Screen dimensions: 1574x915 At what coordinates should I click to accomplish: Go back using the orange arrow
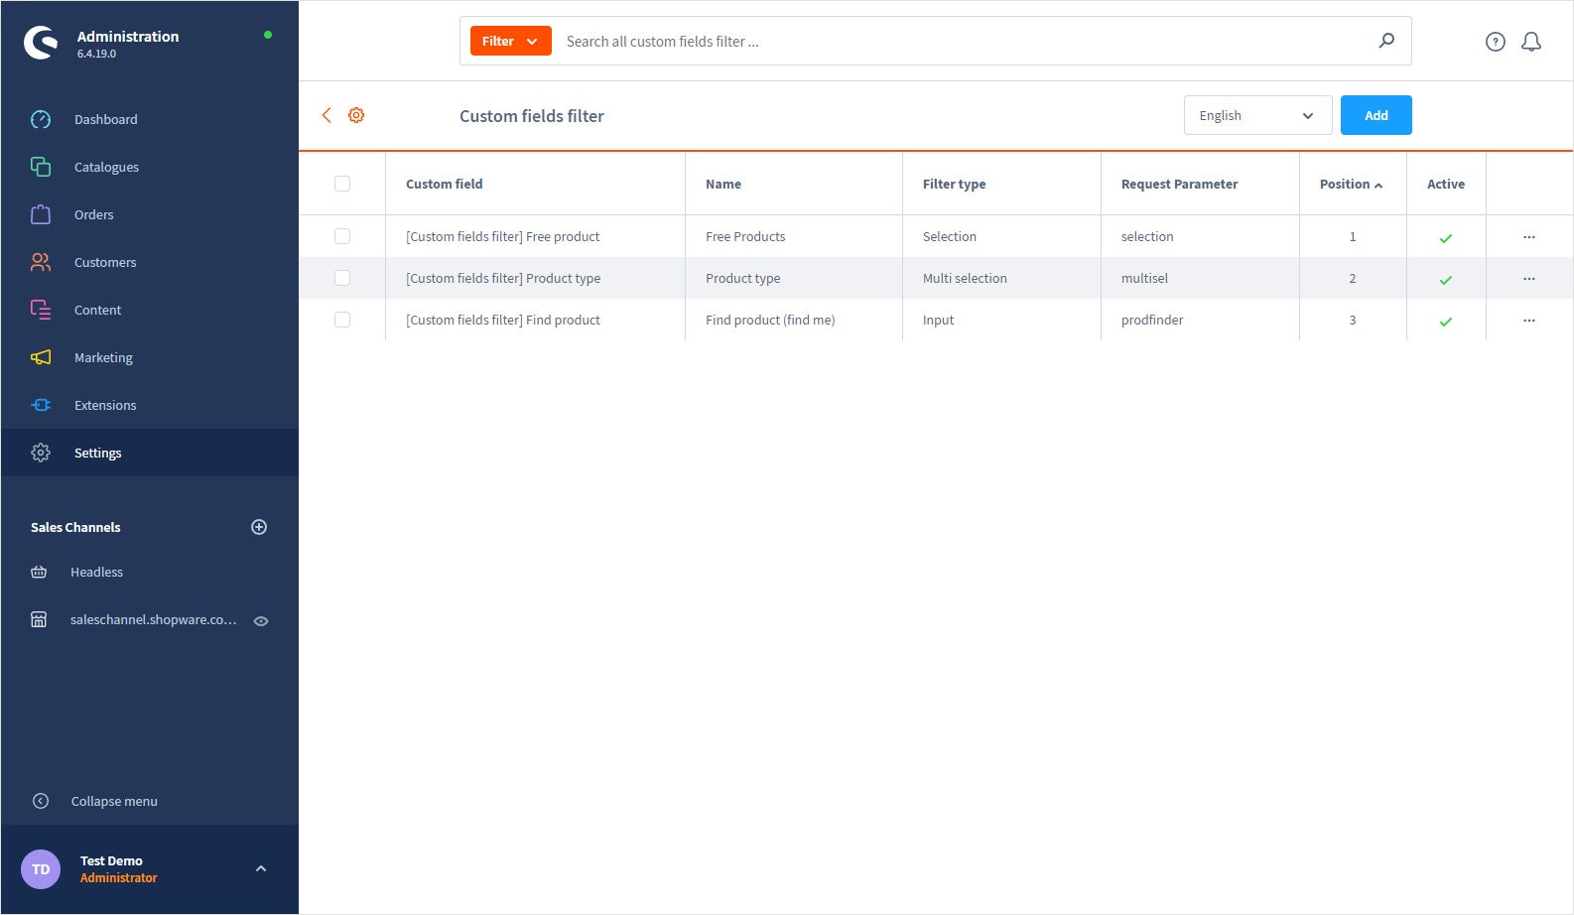pos(327,115)
